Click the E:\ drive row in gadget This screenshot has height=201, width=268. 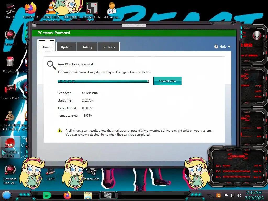(239, 177)
